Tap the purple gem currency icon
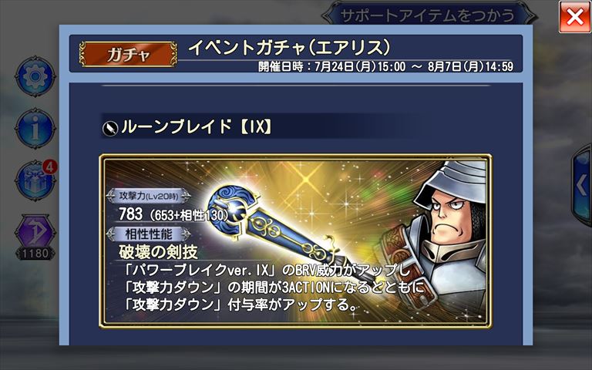592x370 pixels. 35,231
